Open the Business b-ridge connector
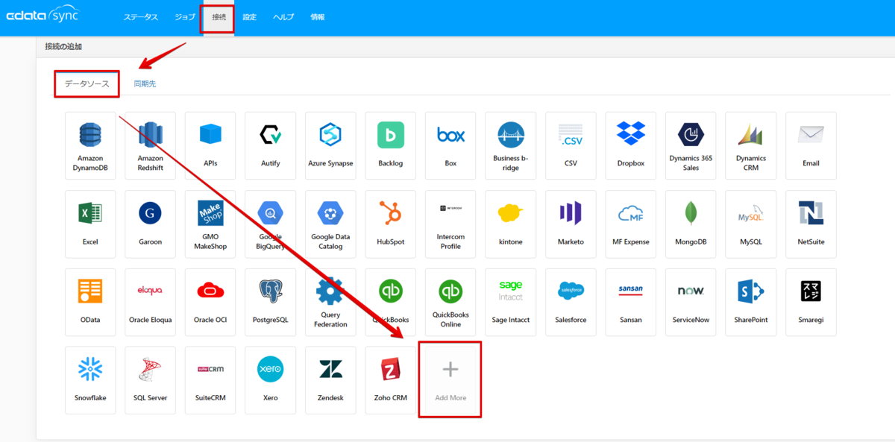 point(510,145)
